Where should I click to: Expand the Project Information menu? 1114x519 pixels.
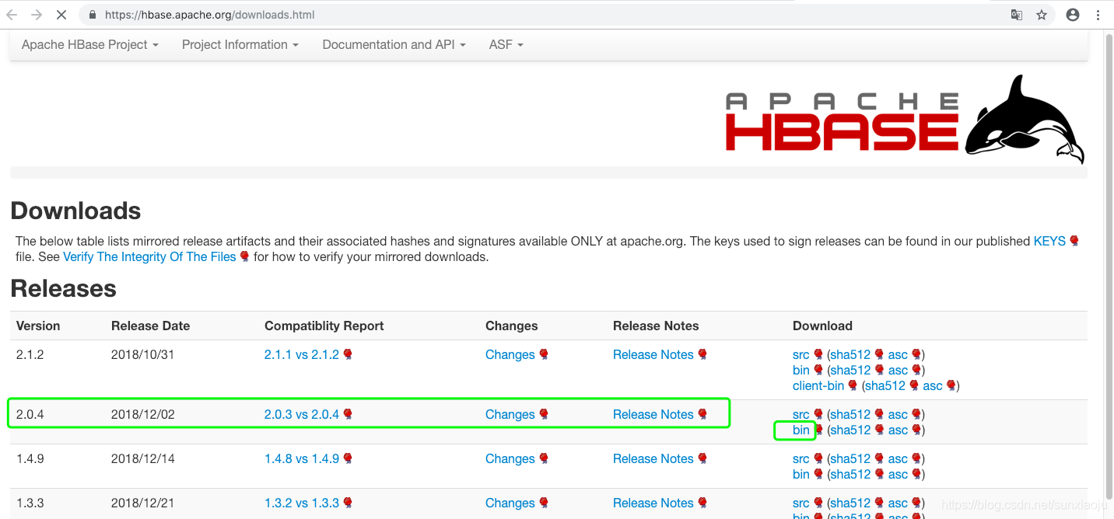[240, 45]
